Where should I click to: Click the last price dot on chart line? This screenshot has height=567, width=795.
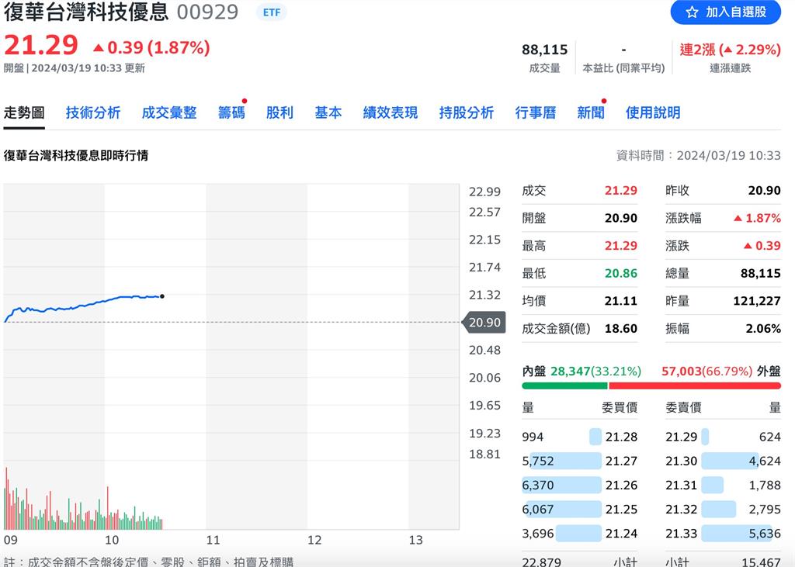click(161, 296)
